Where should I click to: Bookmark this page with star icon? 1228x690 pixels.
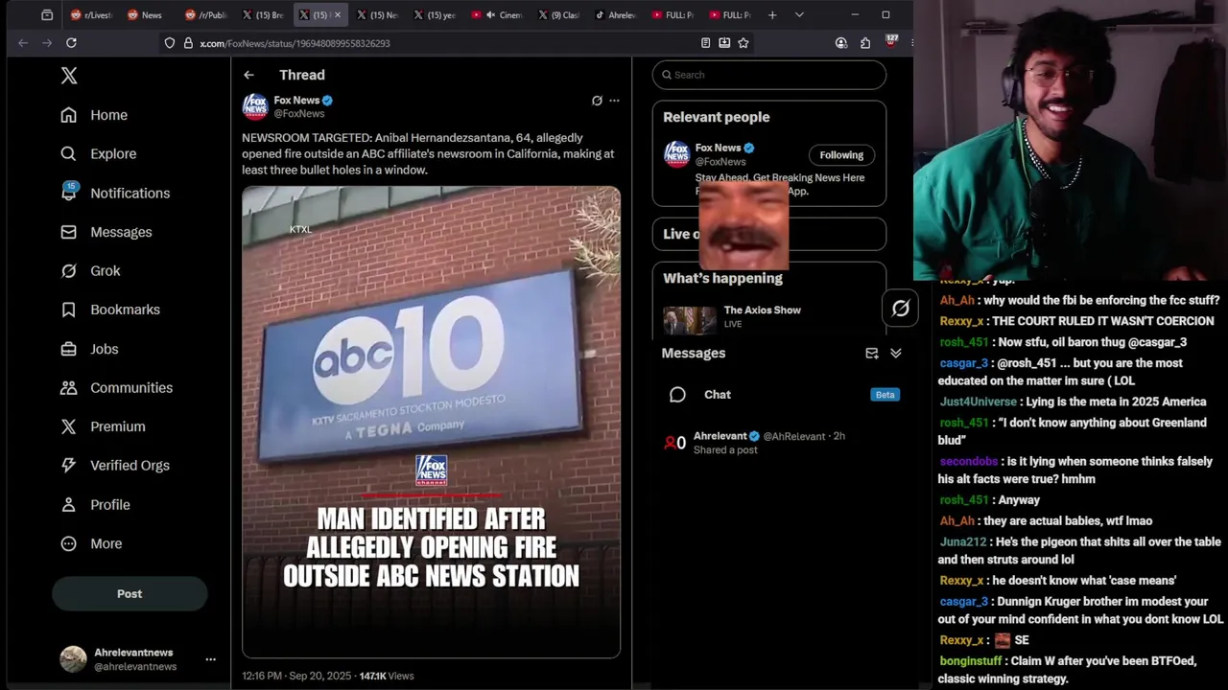[x=744, y=43]
